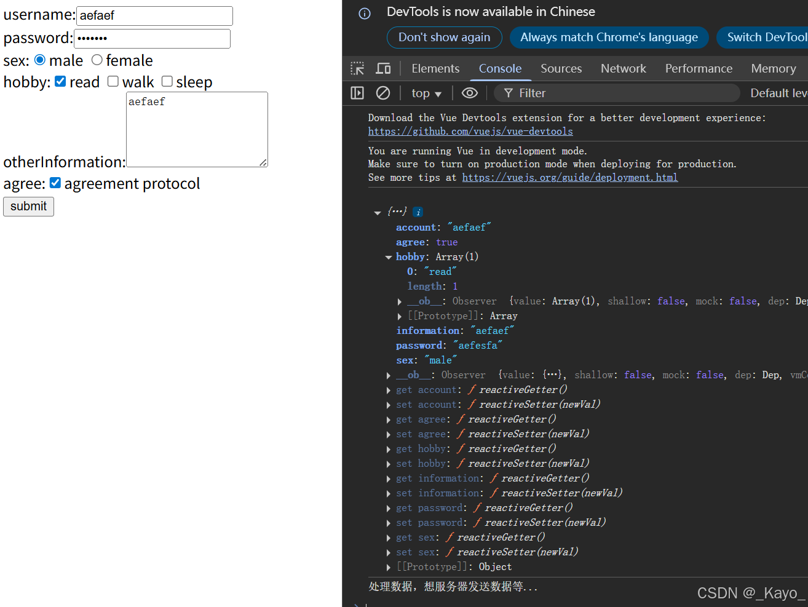This screenshot has height=607, width=808.
Task: Click Don't show again button
Action: [444, 38]
